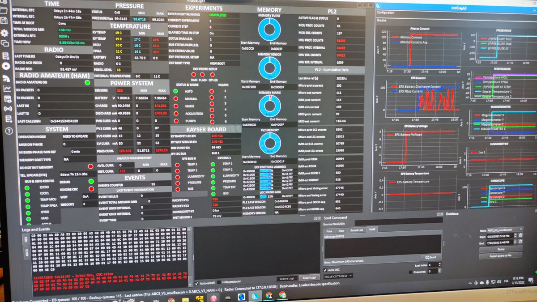Enable the Hide protocol checkbox
Screen dimensions: 537x302
click(x=219, y=283)
